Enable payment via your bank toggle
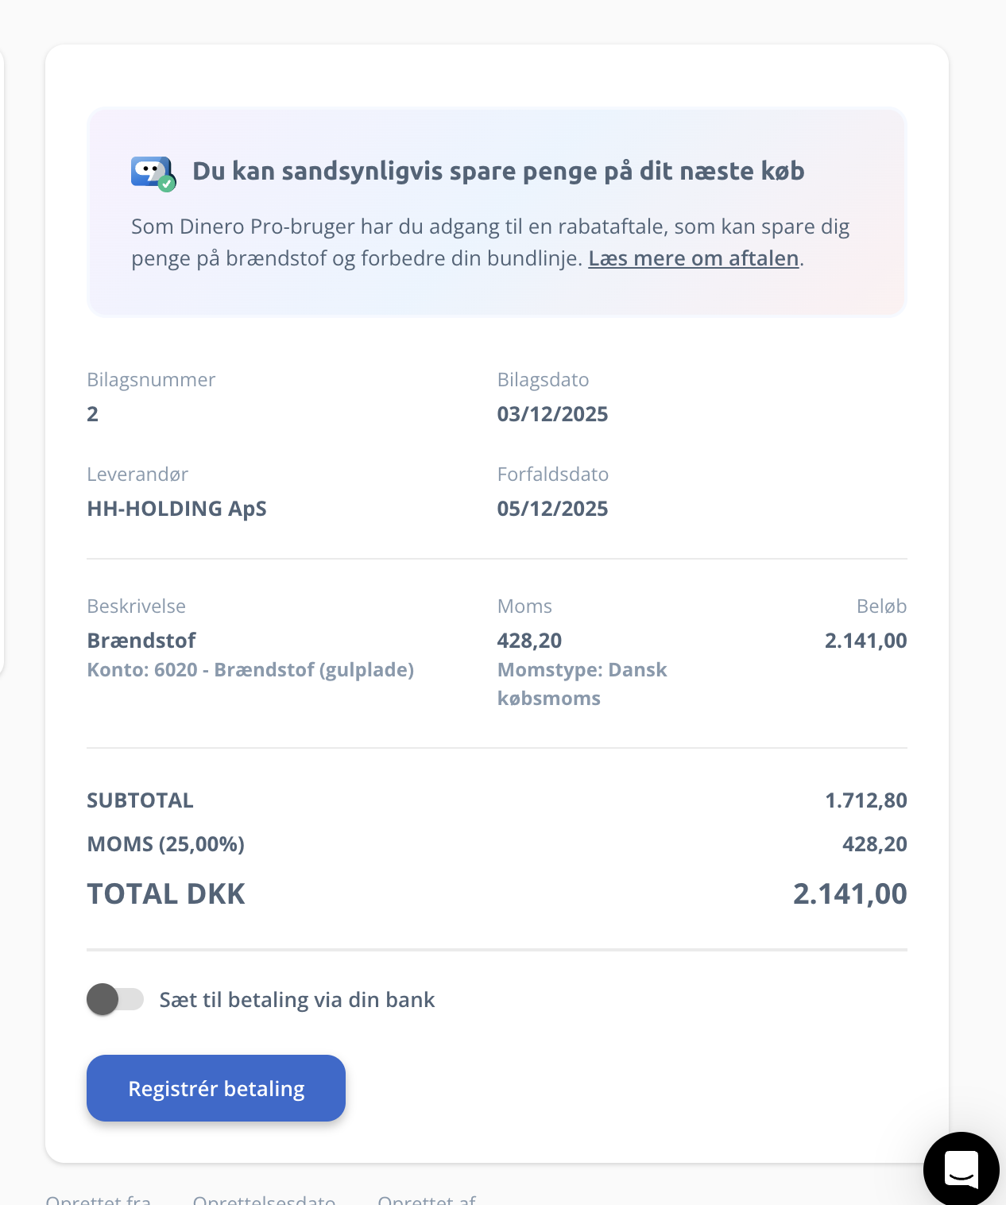 point(115,999)
